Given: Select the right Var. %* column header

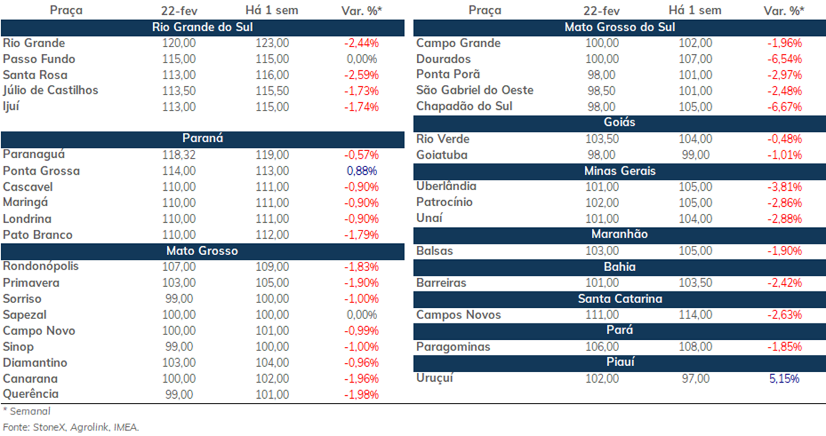Looking at the screenshot, I should coord(784,11).
